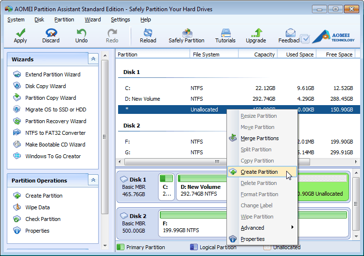Select the D: New Volume row
This screenshot has width=364, height=256.
tap(239, 99)
